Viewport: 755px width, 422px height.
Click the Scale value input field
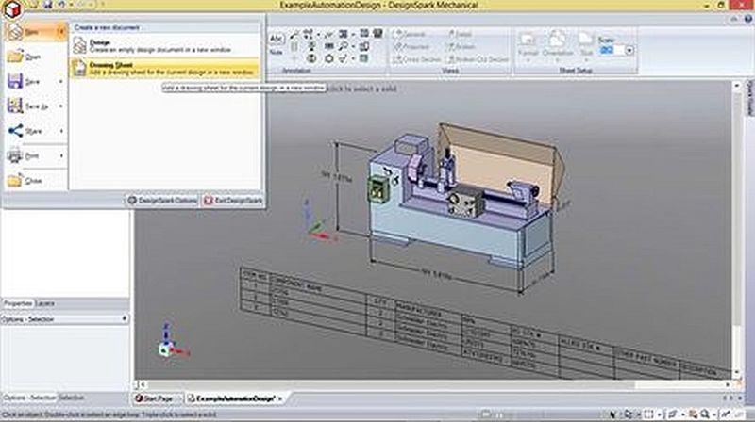point(612,50)
